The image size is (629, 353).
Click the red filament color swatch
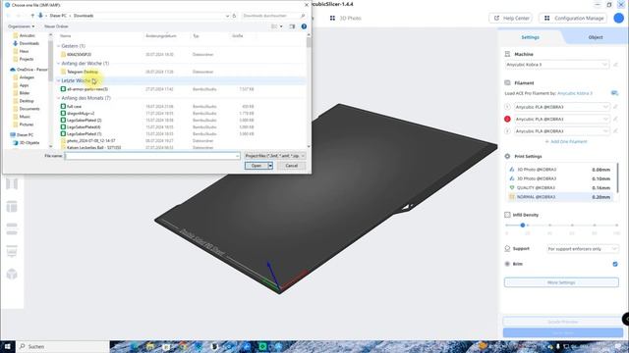(507, 119)
